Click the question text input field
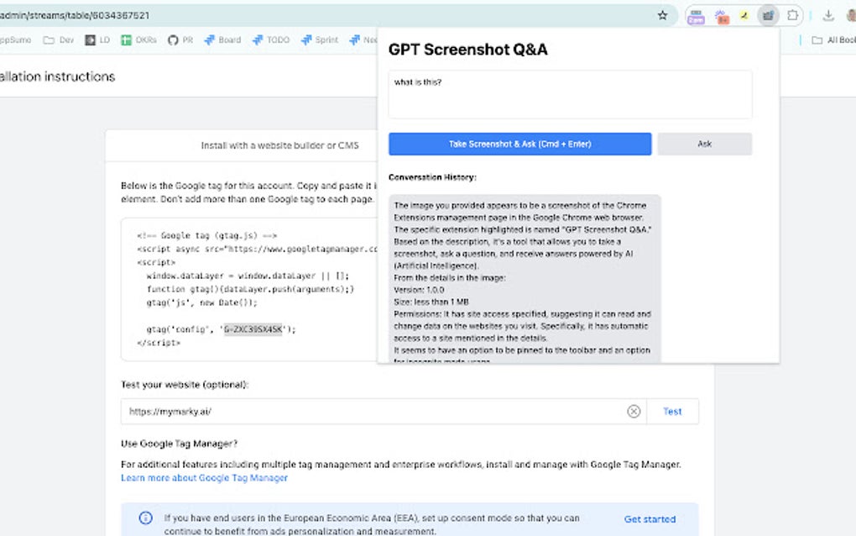 pyautogui.click(x=570, y=94)
